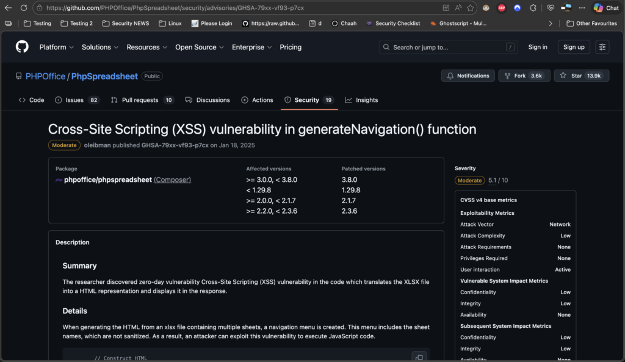Screen dimensions: 625x362
Task: Click the Notifications bell button
Action: (x=468, y=76)
